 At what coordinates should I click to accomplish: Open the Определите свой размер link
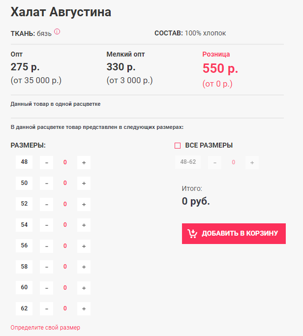(x=45, y=328)
